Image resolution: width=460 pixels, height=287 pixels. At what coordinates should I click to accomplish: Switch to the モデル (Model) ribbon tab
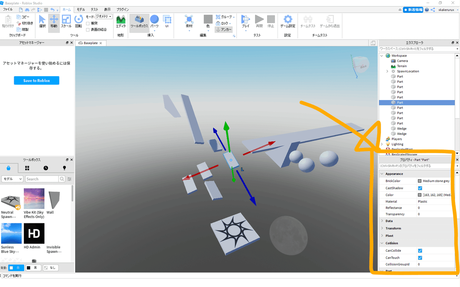tap(81, 10)
